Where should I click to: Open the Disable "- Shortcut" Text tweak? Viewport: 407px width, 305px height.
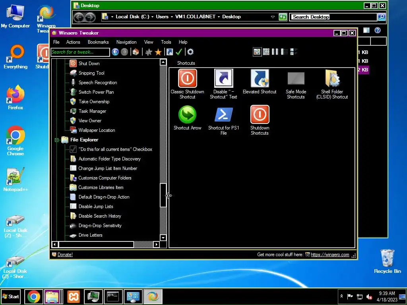(x=223, y=84)
